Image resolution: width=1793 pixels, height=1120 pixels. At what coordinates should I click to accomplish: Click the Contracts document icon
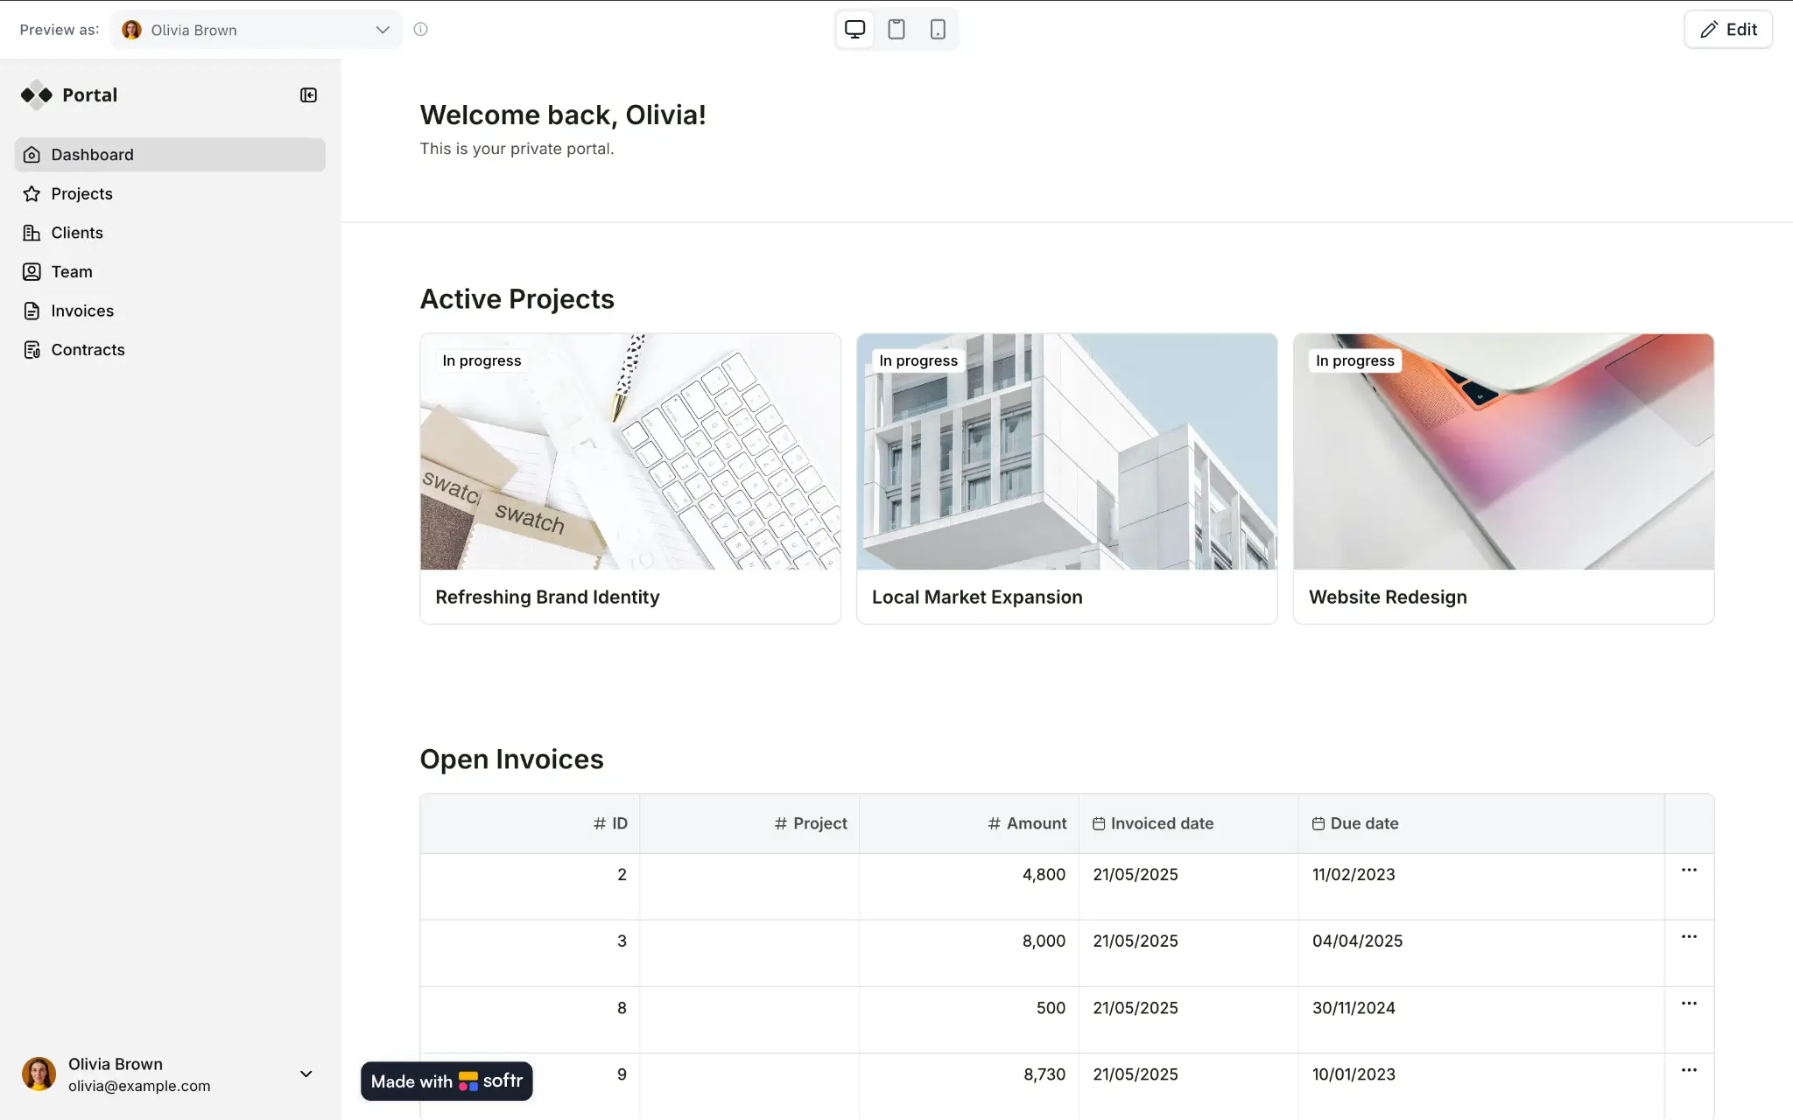(x=32, y=350)
